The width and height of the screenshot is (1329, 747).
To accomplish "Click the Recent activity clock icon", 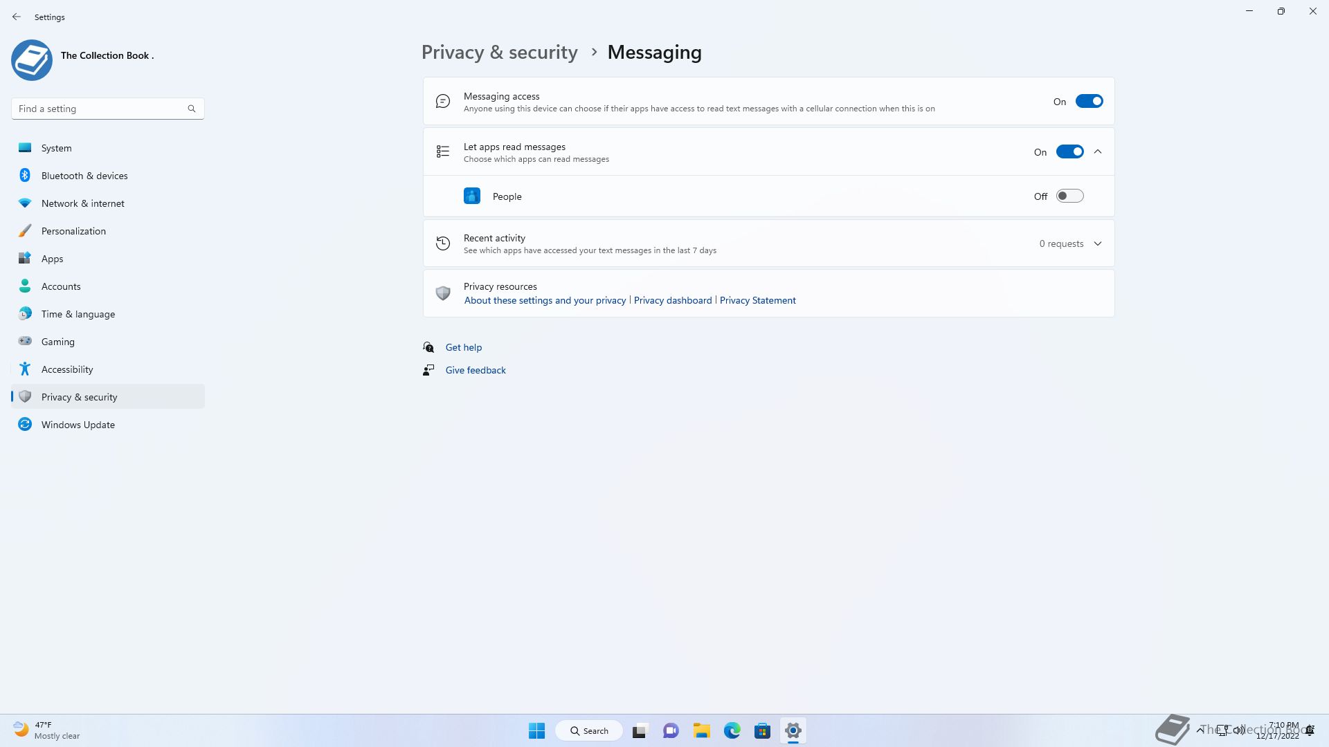I will pyautogui.click(x=443, y=243).
